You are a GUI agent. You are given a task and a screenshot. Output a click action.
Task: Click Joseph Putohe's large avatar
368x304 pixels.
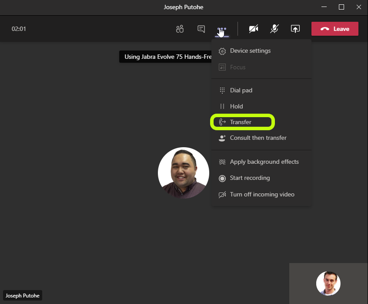click(184, 173)
